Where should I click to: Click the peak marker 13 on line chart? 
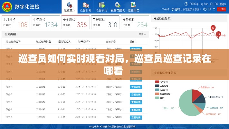tap(213, 28)
